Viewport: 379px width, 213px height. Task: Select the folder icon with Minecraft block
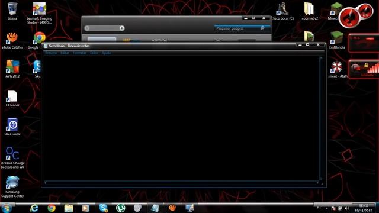click(309, 36)
